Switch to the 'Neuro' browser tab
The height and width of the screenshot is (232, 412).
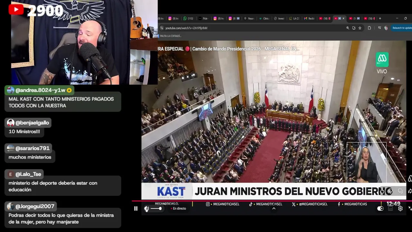point(249,18)
